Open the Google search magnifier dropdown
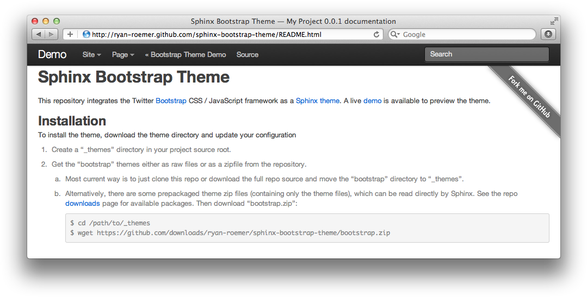This screenshot has width=587, height=297. (395, 34)
